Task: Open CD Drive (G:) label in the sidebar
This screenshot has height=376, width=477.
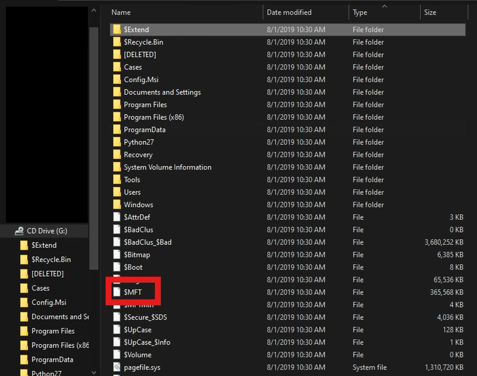Action: tap(47, 231)
